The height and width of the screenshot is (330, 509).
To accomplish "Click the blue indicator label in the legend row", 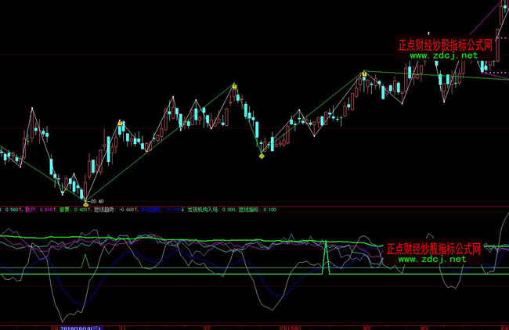I will (150, 210).
